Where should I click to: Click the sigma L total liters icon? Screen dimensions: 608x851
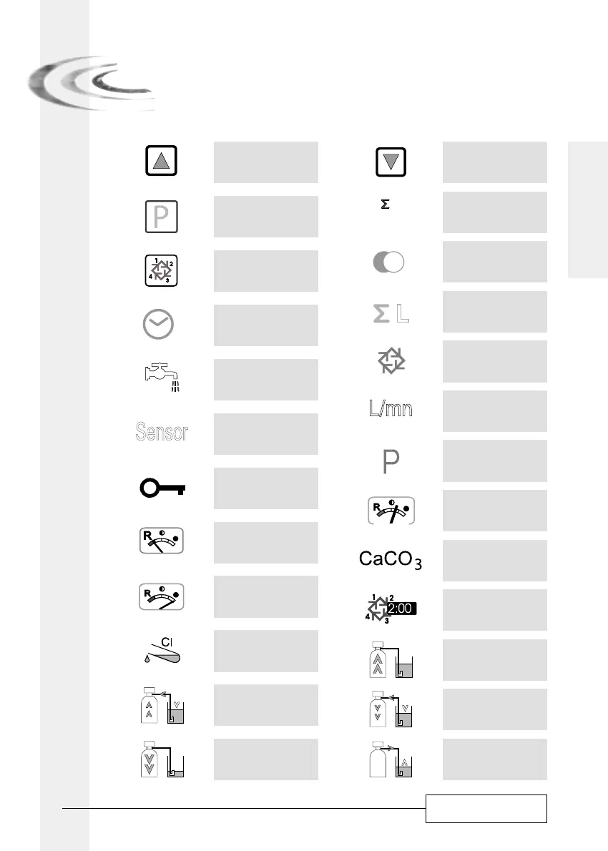point(391,313)
